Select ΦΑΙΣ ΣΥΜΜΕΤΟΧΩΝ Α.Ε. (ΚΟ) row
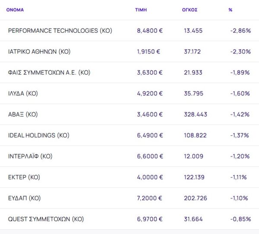The height and width of the screenshot is (234, 259). pyautogui.click(x=49, y=73)
